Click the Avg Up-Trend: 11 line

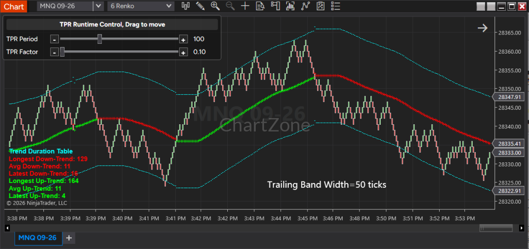pyautogui.click(x=35, y=189)
